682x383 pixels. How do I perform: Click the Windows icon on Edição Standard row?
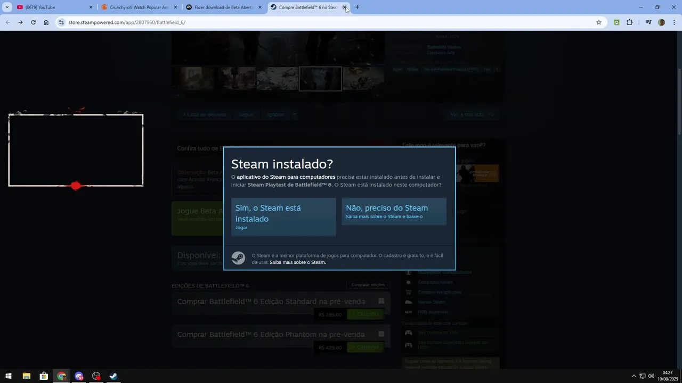(x=381, y=301)
